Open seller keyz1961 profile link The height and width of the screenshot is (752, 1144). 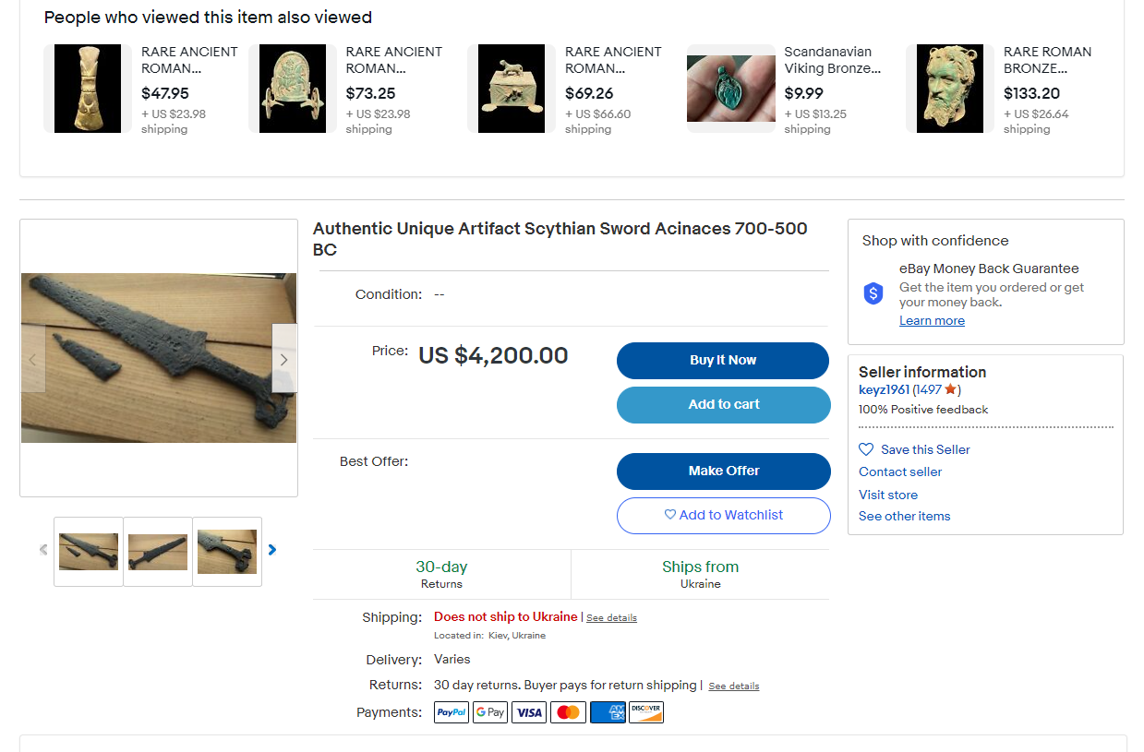click(884, 389)
